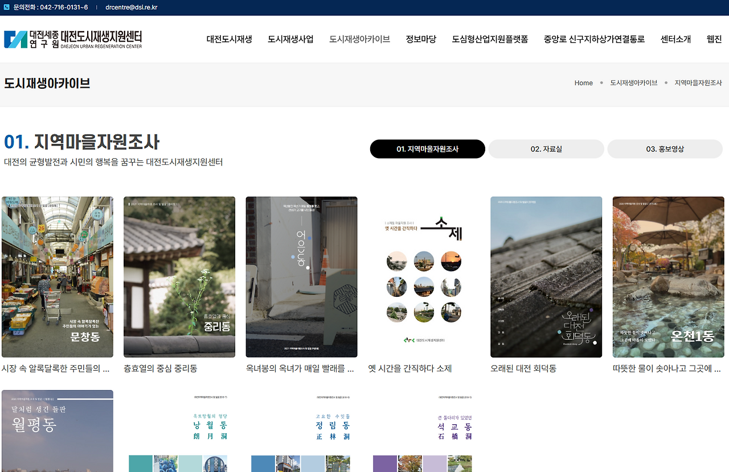729x472 pixels.
Task: Click the title '옥녀봉의 옥녀가 매일 빨래를 ...'
Action: click(300, 369)
